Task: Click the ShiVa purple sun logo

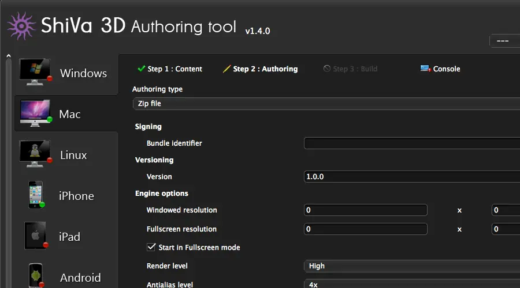Action: click(x=21, y=26)
